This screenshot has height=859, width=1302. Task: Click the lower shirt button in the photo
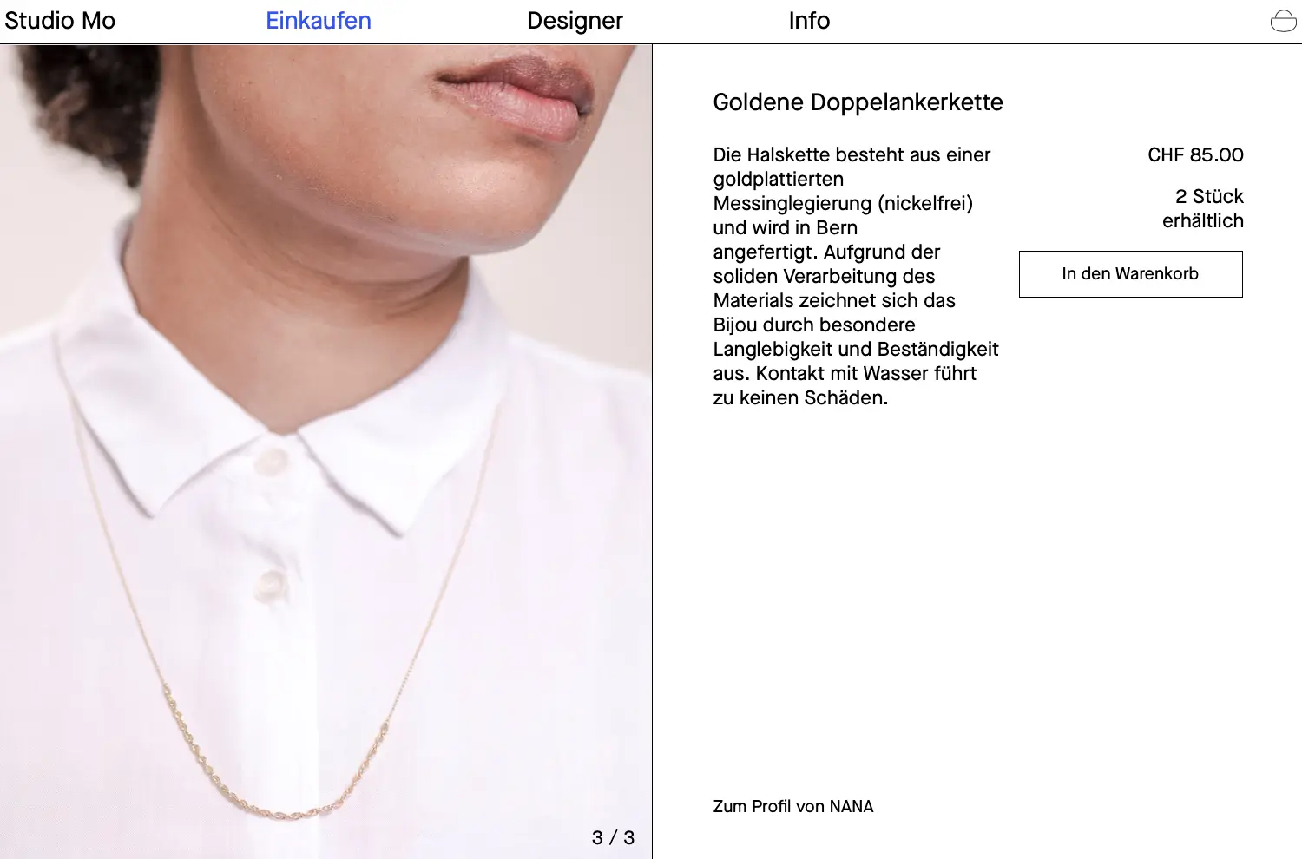tap(269, 585)
